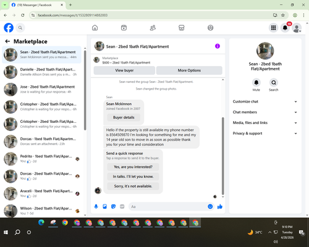Click the browser address bar URL
This screenshot has width=309, height=247.
(72, 15)
